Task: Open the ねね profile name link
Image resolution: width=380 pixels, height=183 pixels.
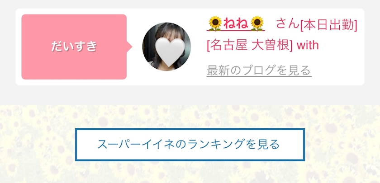Action: [236, 23]
